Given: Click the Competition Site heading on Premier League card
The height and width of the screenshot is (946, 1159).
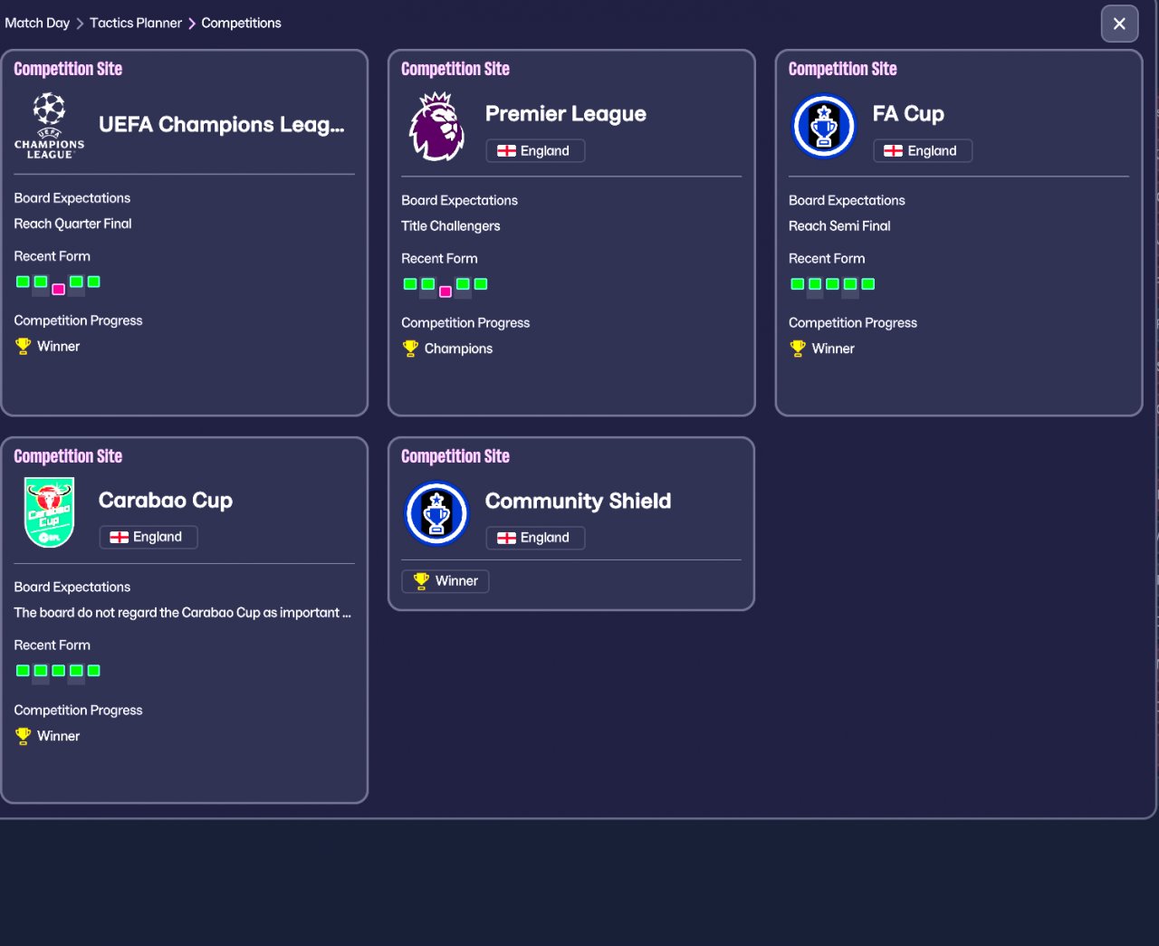Looking at the screenshot, I should (455, 69).
